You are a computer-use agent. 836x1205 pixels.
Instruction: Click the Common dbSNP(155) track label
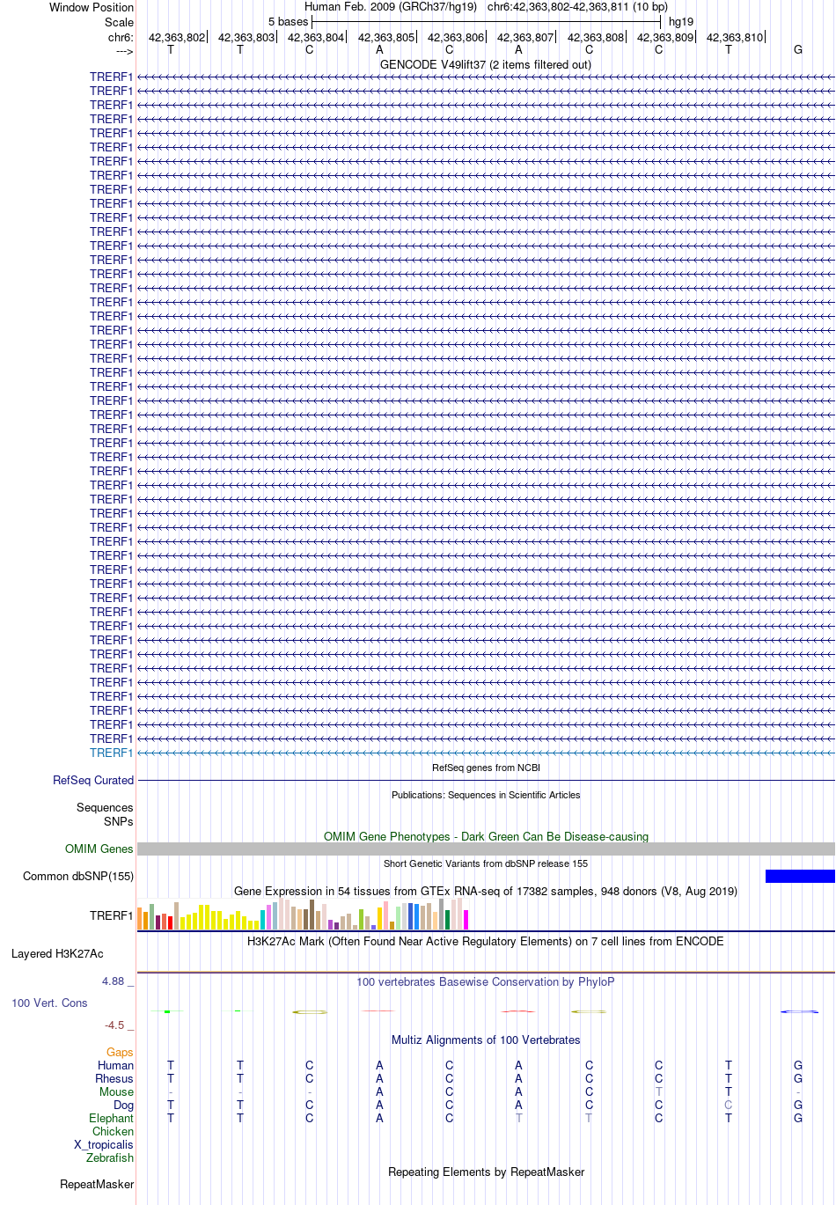coord(78,876)
